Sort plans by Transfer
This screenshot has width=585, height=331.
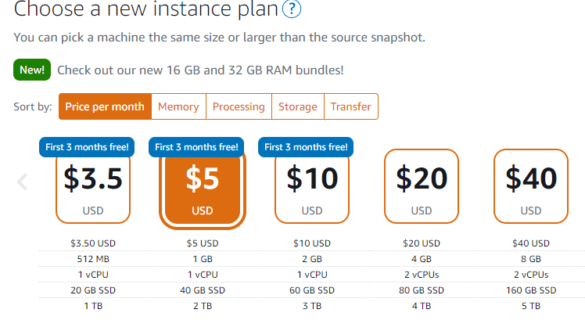click(x=350, y=107)
